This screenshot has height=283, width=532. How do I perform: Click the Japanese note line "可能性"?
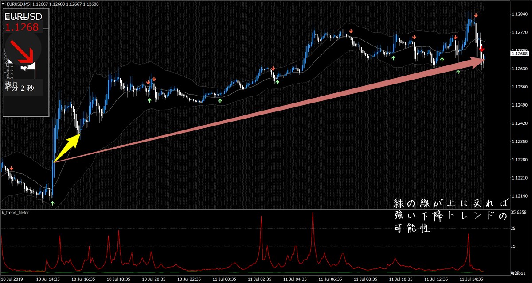coord(412,229)
